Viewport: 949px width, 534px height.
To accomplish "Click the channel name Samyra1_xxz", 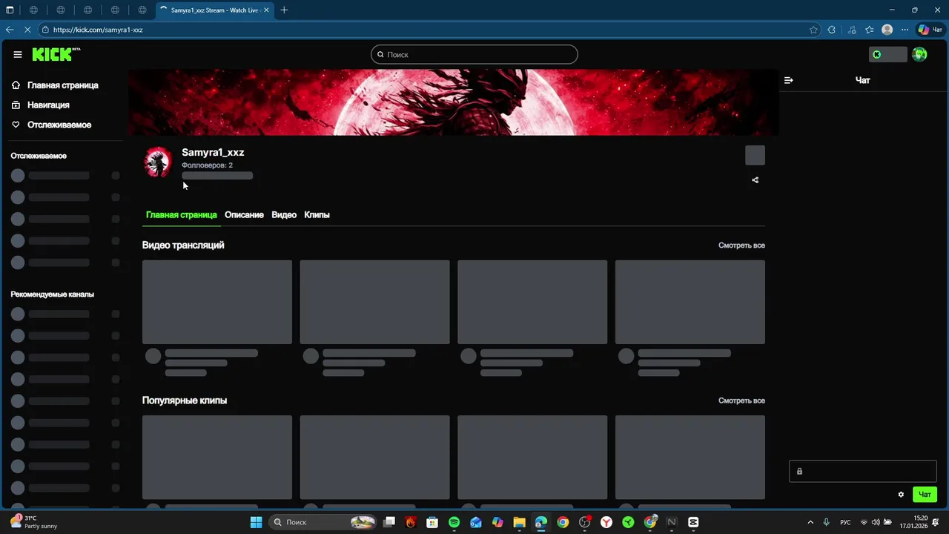I will pos(213,152).
